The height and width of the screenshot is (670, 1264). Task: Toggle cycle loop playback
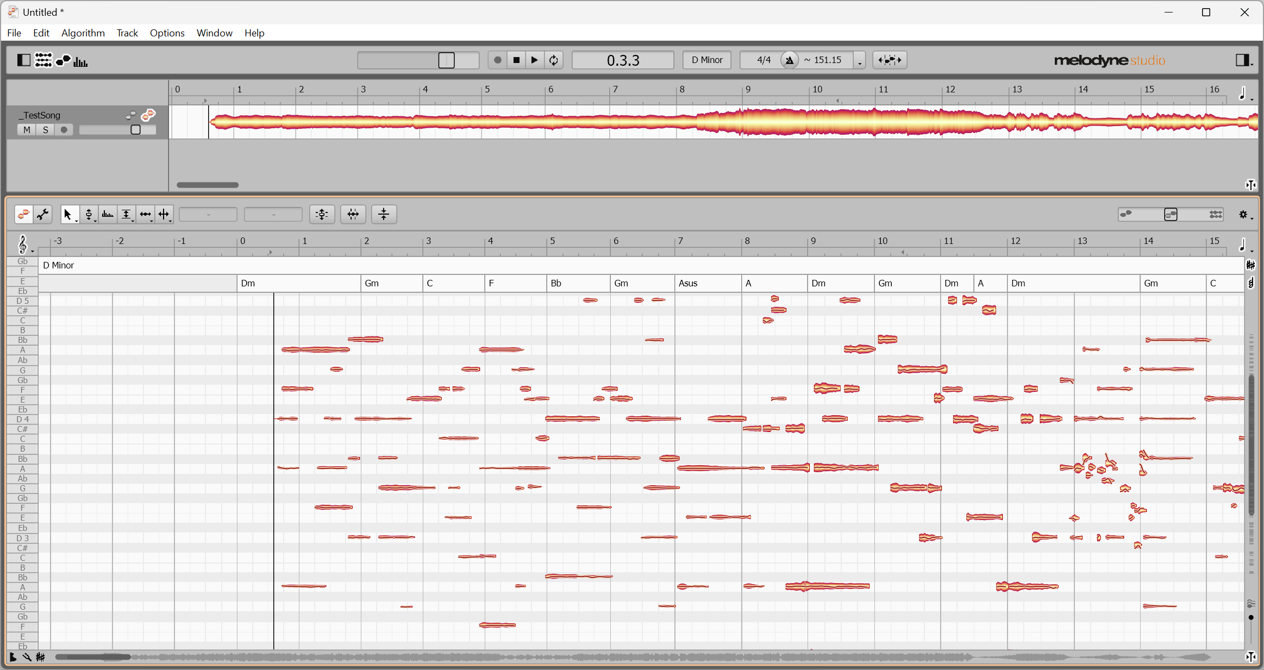click(x=554, y=60)
